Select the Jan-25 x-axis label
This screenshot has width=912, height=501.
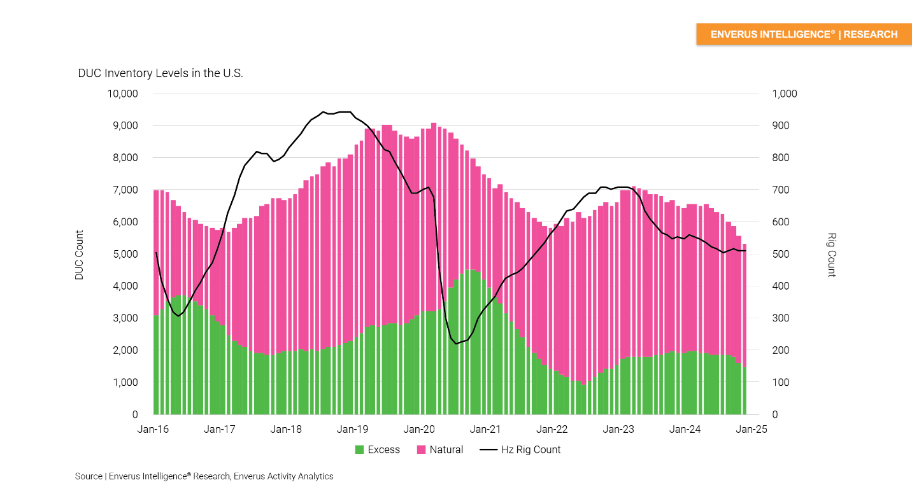(752, 430)
